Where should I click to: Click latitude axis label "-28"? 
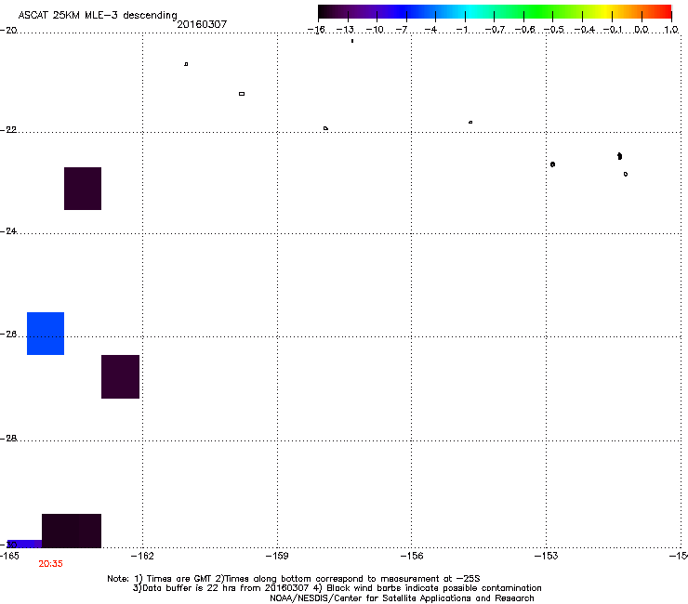[x=8, y=438]
